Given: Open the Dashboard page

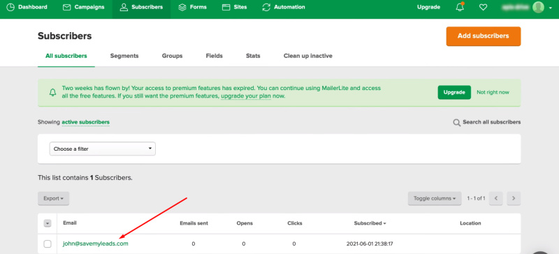Looking at the screenshot, I should click(x=27, y=7).
